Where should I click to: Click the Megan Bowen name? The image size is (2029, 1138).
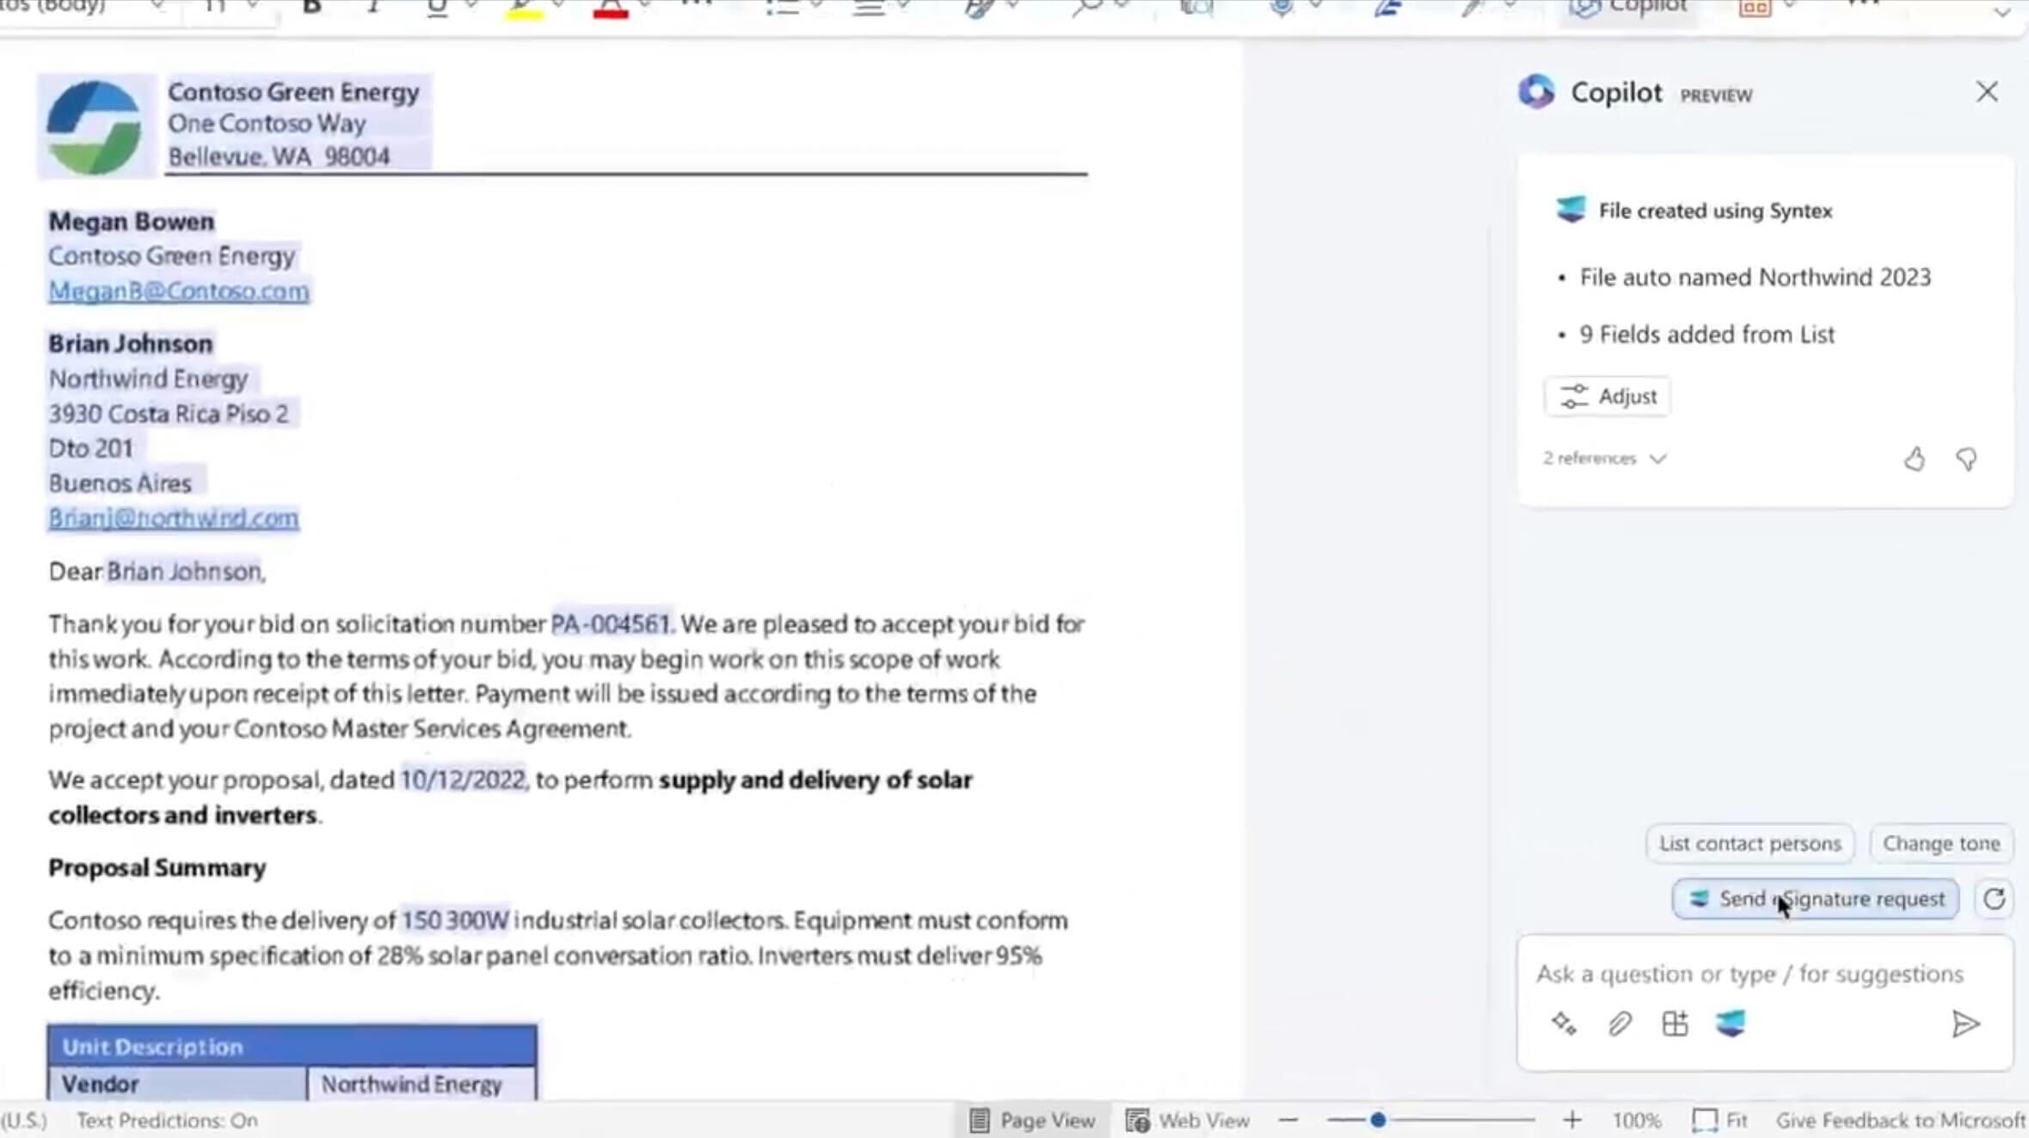point(131,221)
